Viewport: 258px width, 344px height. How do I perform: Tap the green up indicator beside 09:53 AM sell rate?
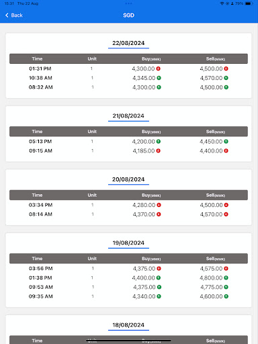pyautogui.click(x=226, y=287)
